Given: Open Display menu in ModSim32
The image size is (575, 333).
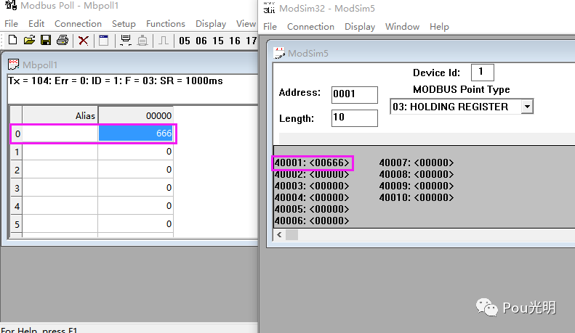Looking at the screenshot, I should click(360, 27).
